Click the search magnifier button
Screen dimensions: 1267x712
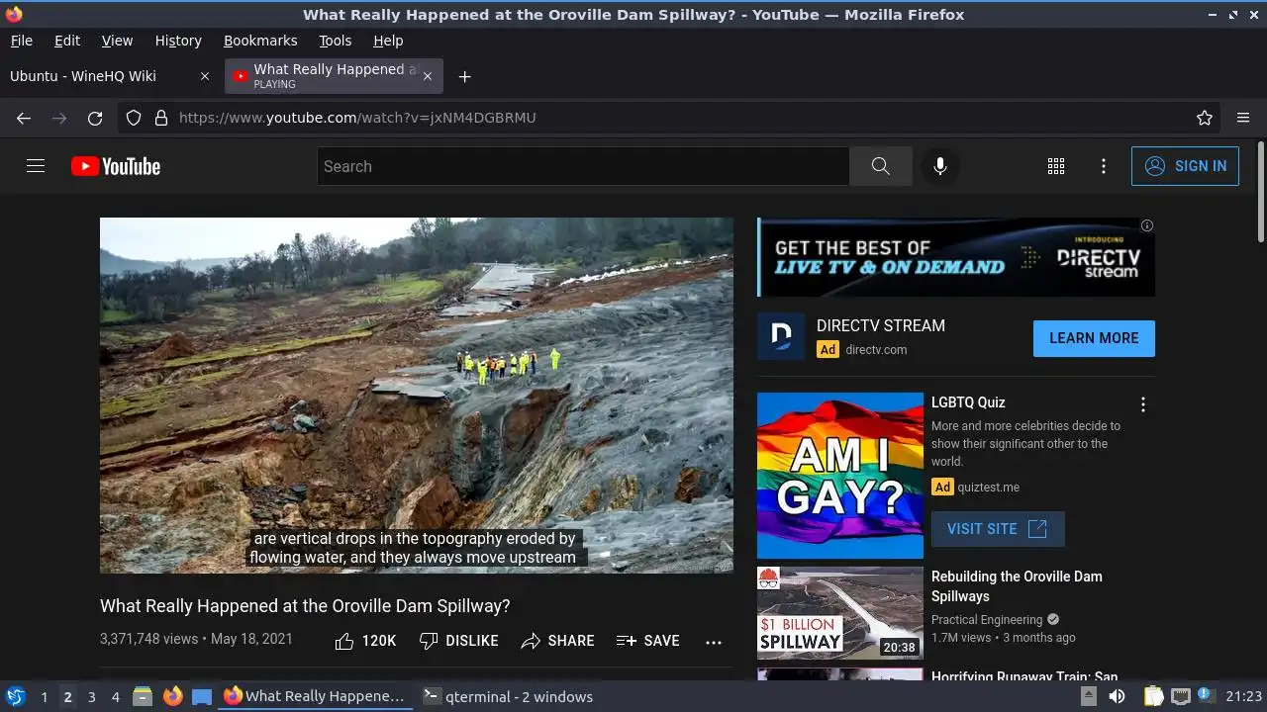pyautogui.click(x=880, y=166)
